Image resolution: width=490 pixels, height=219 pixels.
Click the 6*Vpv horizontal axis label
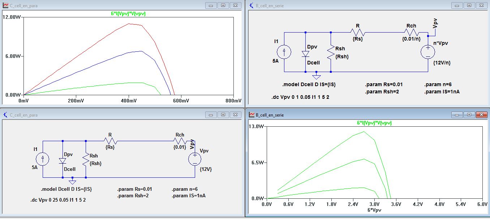pos(374,210)
